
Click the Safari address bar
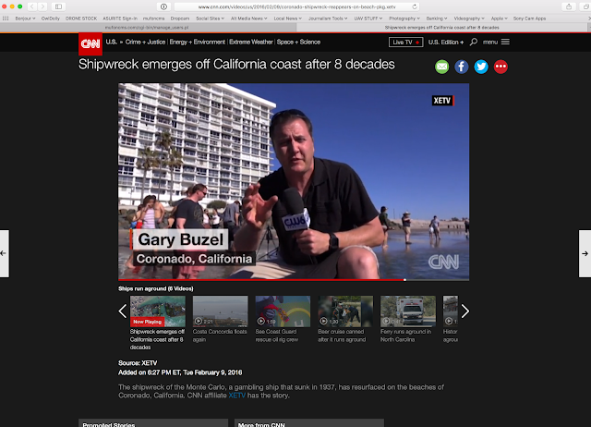click(x=296, y=6)
